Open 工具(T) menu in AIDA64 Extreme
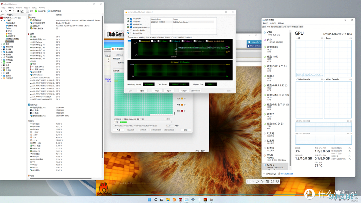This screenshot has width=361, height=203. [34, 8]
